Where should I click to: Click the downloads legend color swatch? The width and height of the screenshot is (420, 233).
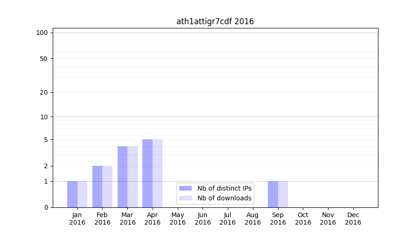tap(185, 198)
